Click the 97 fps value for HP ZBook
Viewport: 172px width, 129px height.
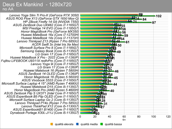coord(154,23)
